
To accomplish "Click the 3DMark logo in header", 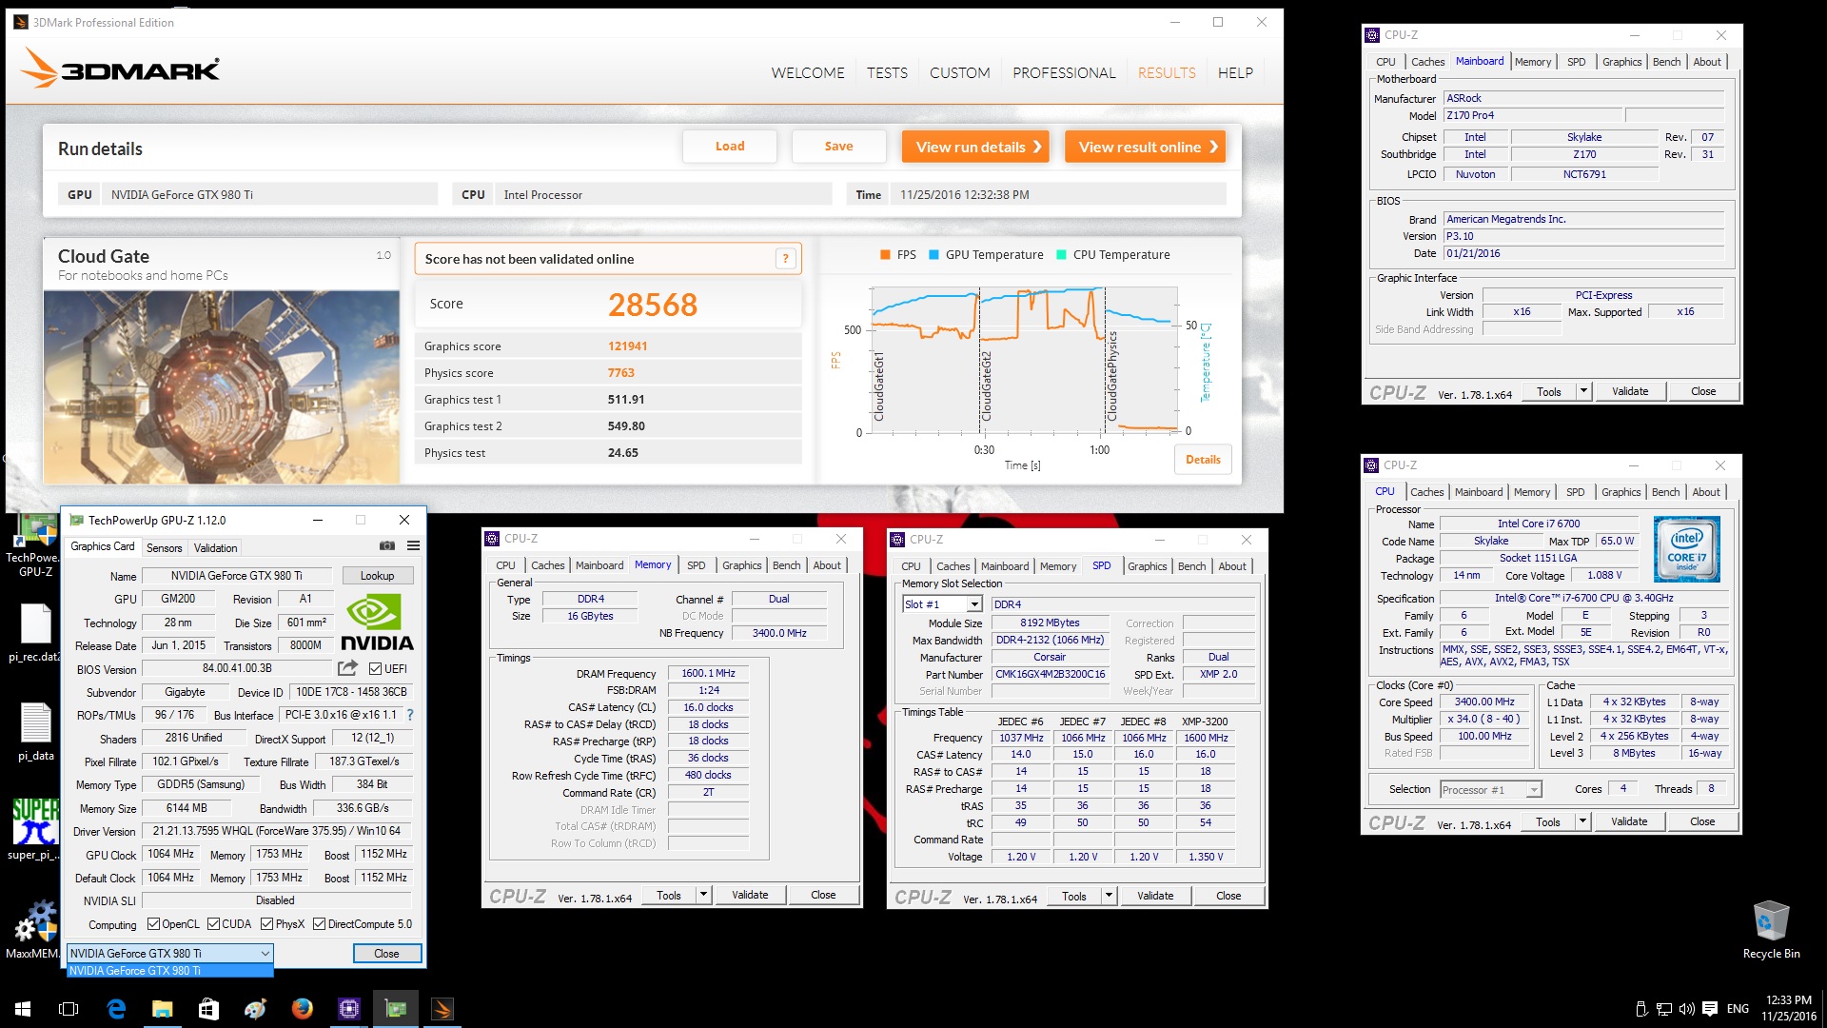I will coord(121,69).
